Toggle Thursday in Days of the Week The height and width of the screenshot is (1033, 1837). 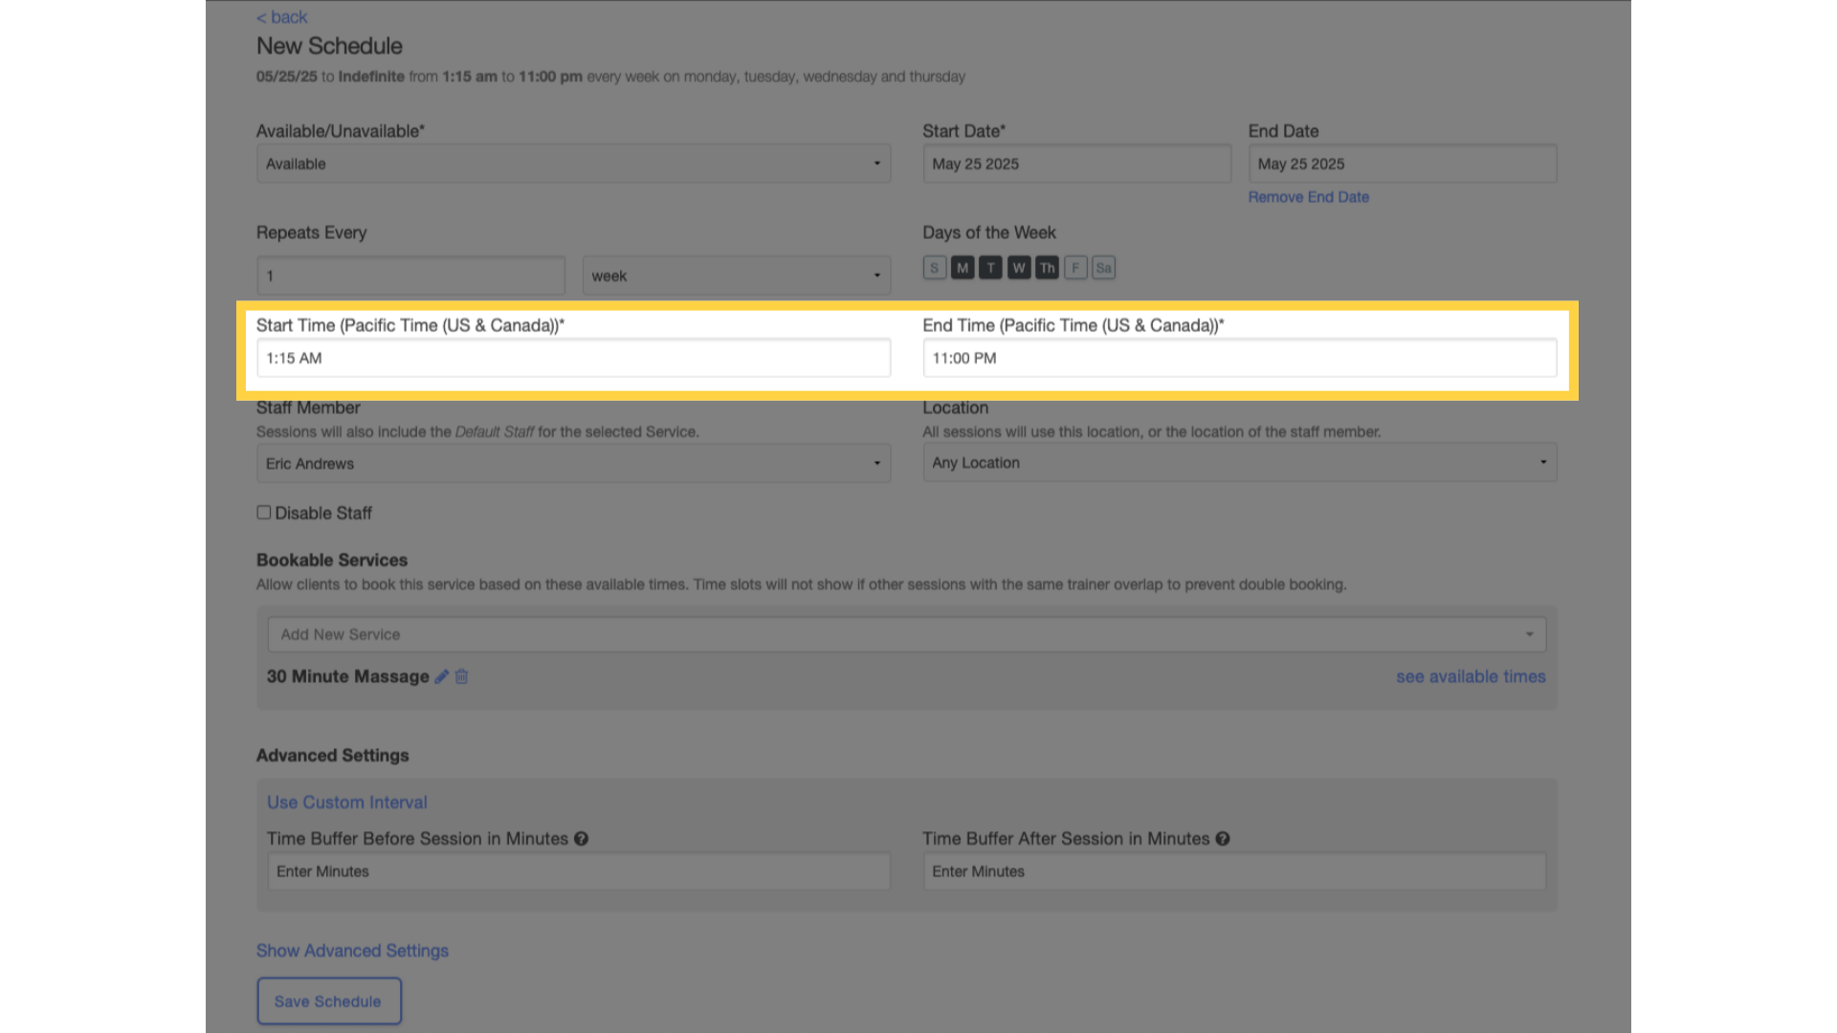[1047, 268]
